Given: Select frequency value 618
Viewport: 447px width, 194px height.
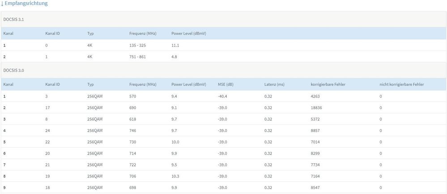Looking at the screenshot, I should [132, 119].
